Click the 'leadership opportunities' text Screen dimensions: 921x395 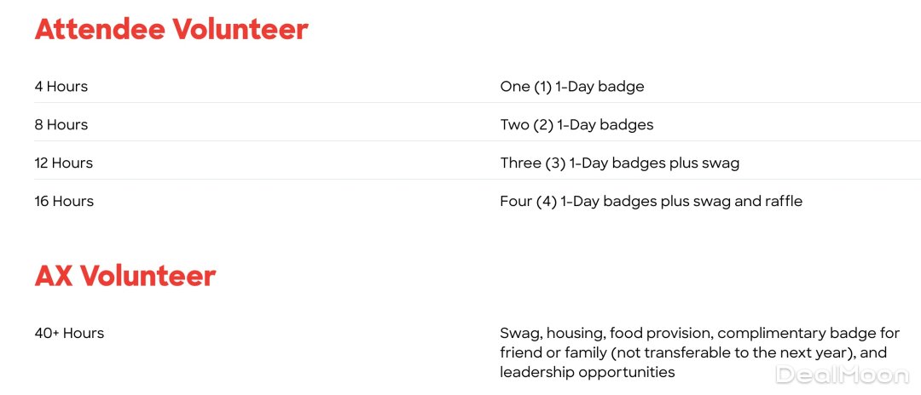coord(588,372)
